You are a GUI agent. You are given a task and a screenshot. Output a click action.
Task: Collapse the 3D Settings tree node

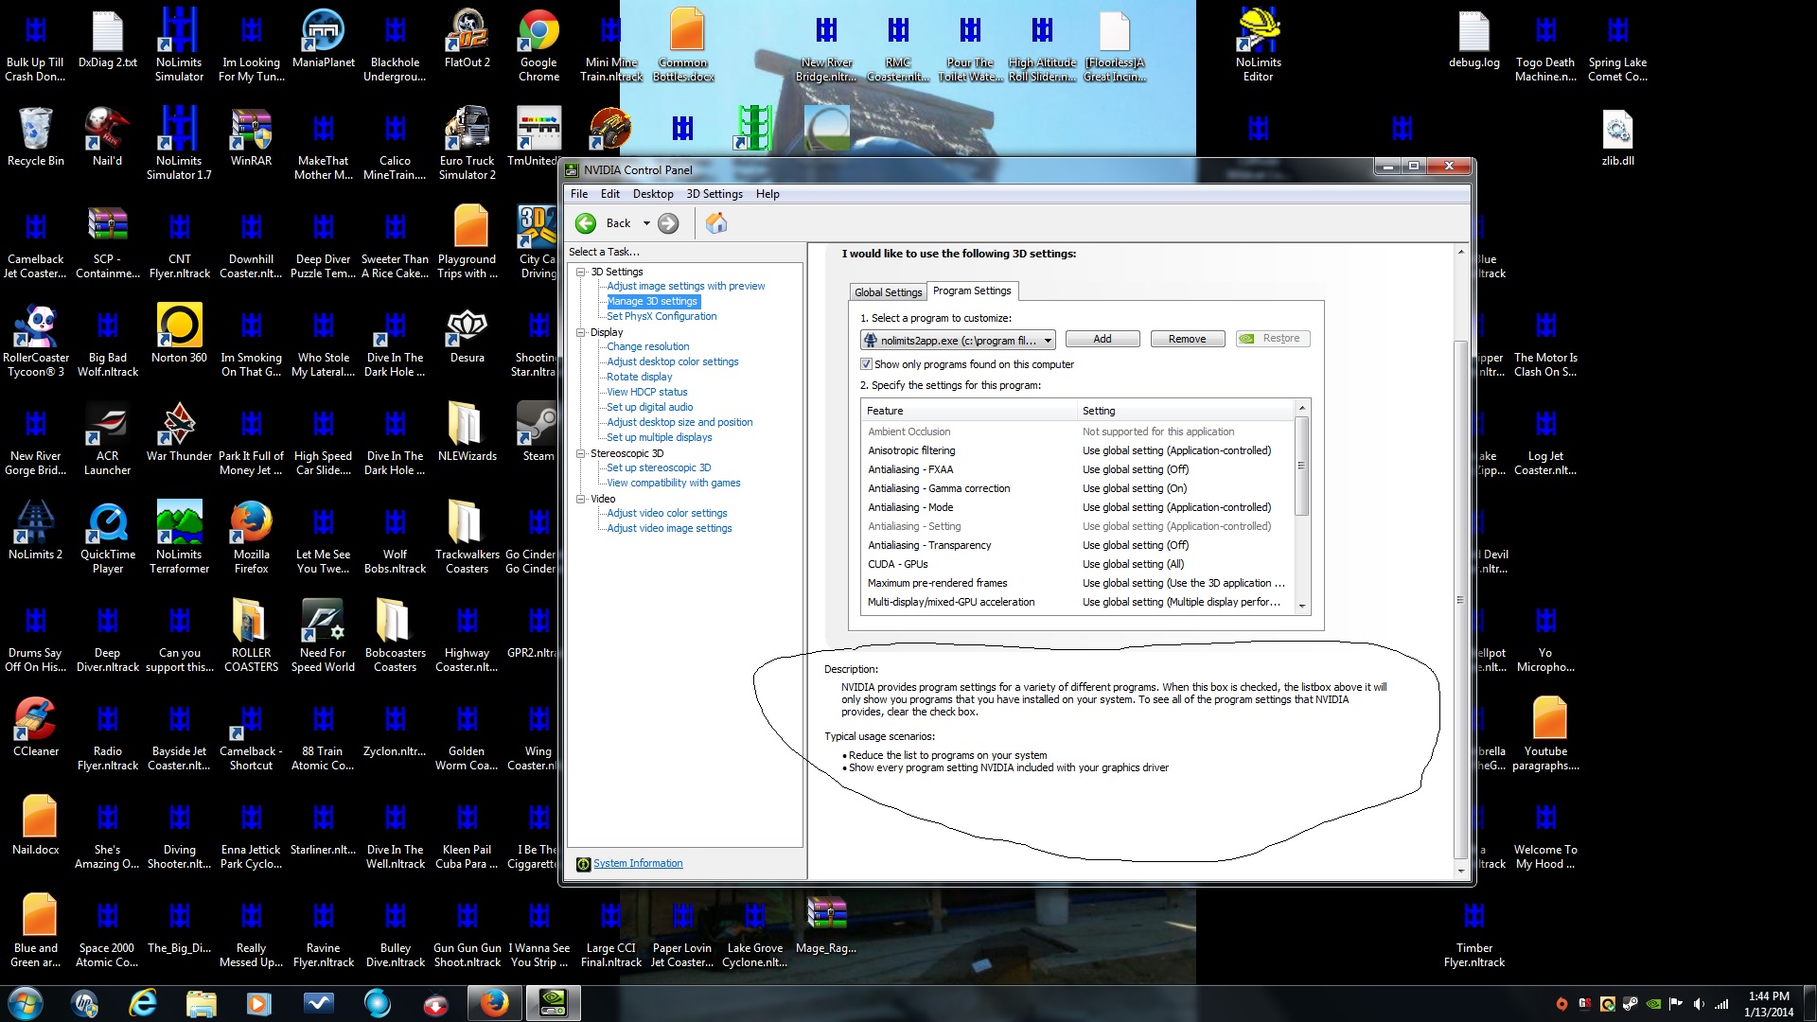[x=581, y=272]
